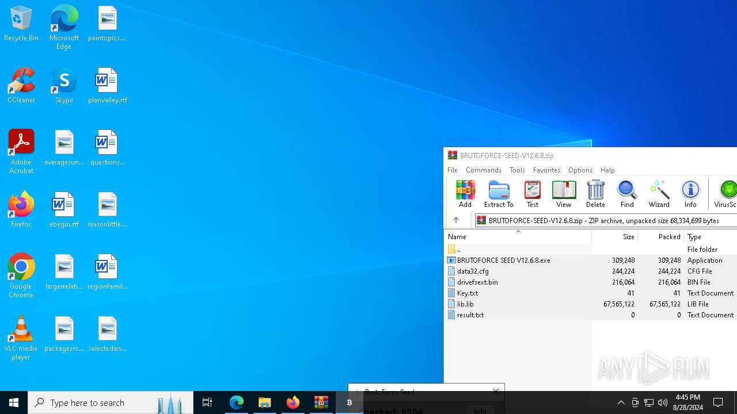The width and height of the screenshot is (737, 414).
Task: Select paintopics desktop file
Action: coord(107,24)
